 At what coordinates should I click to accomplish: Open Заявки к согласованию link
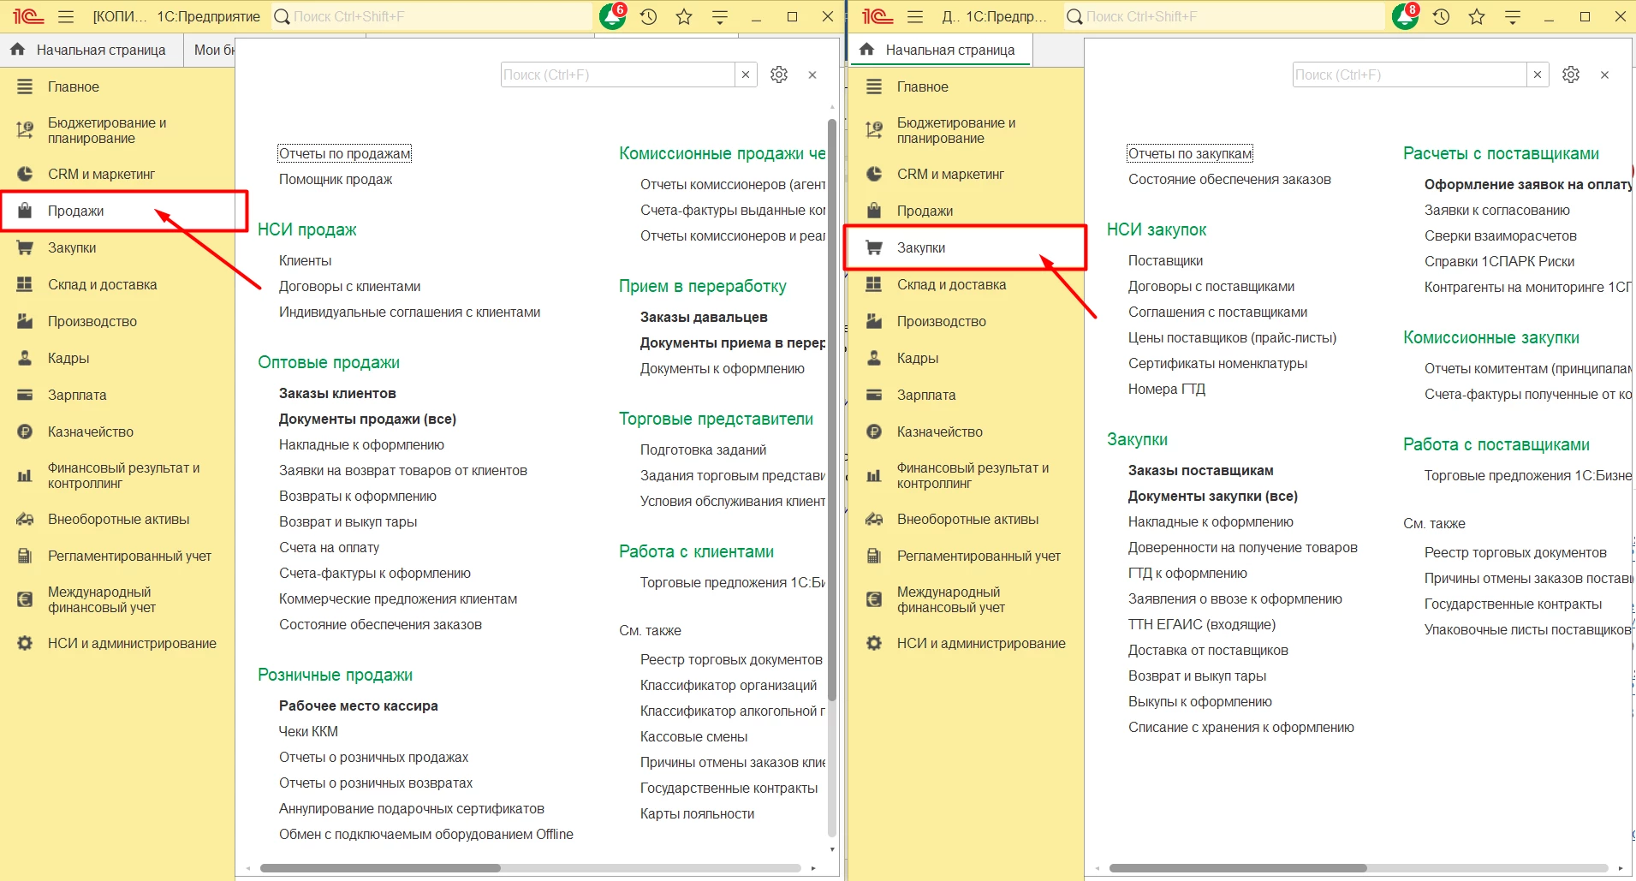[x=1496, y=210]
